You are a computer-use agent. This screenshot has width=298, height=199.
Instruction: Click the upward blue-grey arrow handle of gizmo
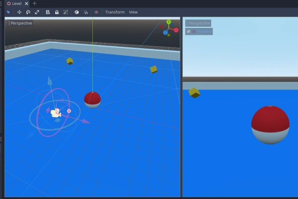pyautogui.click(x=50, y=81)
